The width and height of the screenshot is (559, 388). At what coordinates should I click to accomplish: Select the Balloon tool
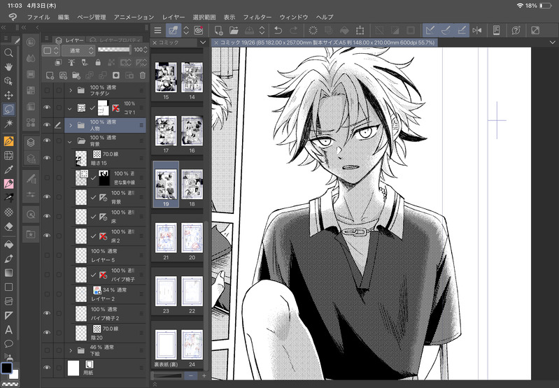8,344
